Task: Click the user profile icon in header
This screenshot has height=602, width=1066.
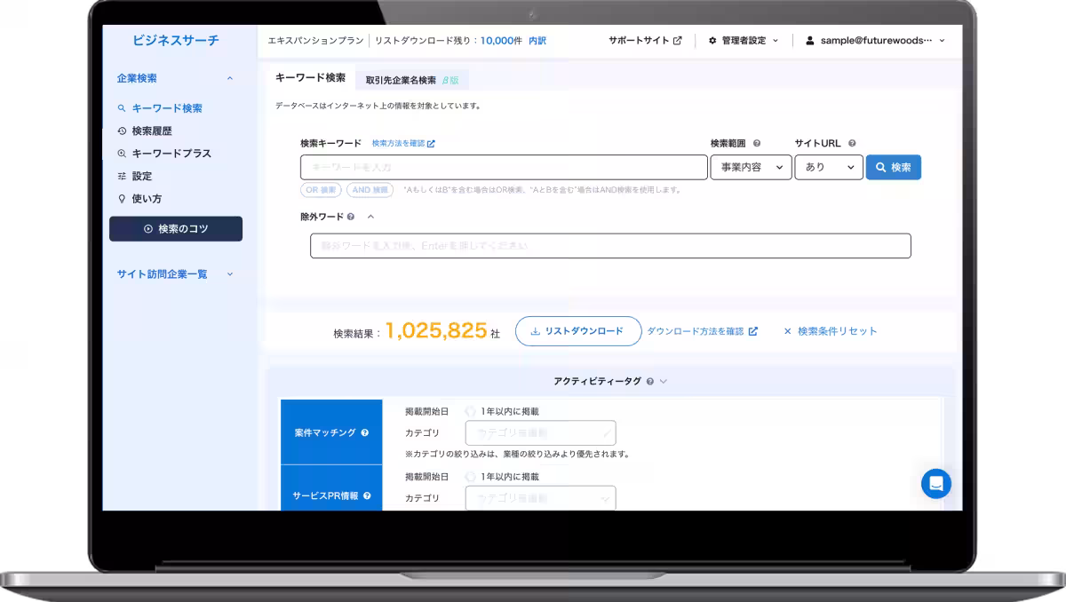Action: click(x=810, y=41)
